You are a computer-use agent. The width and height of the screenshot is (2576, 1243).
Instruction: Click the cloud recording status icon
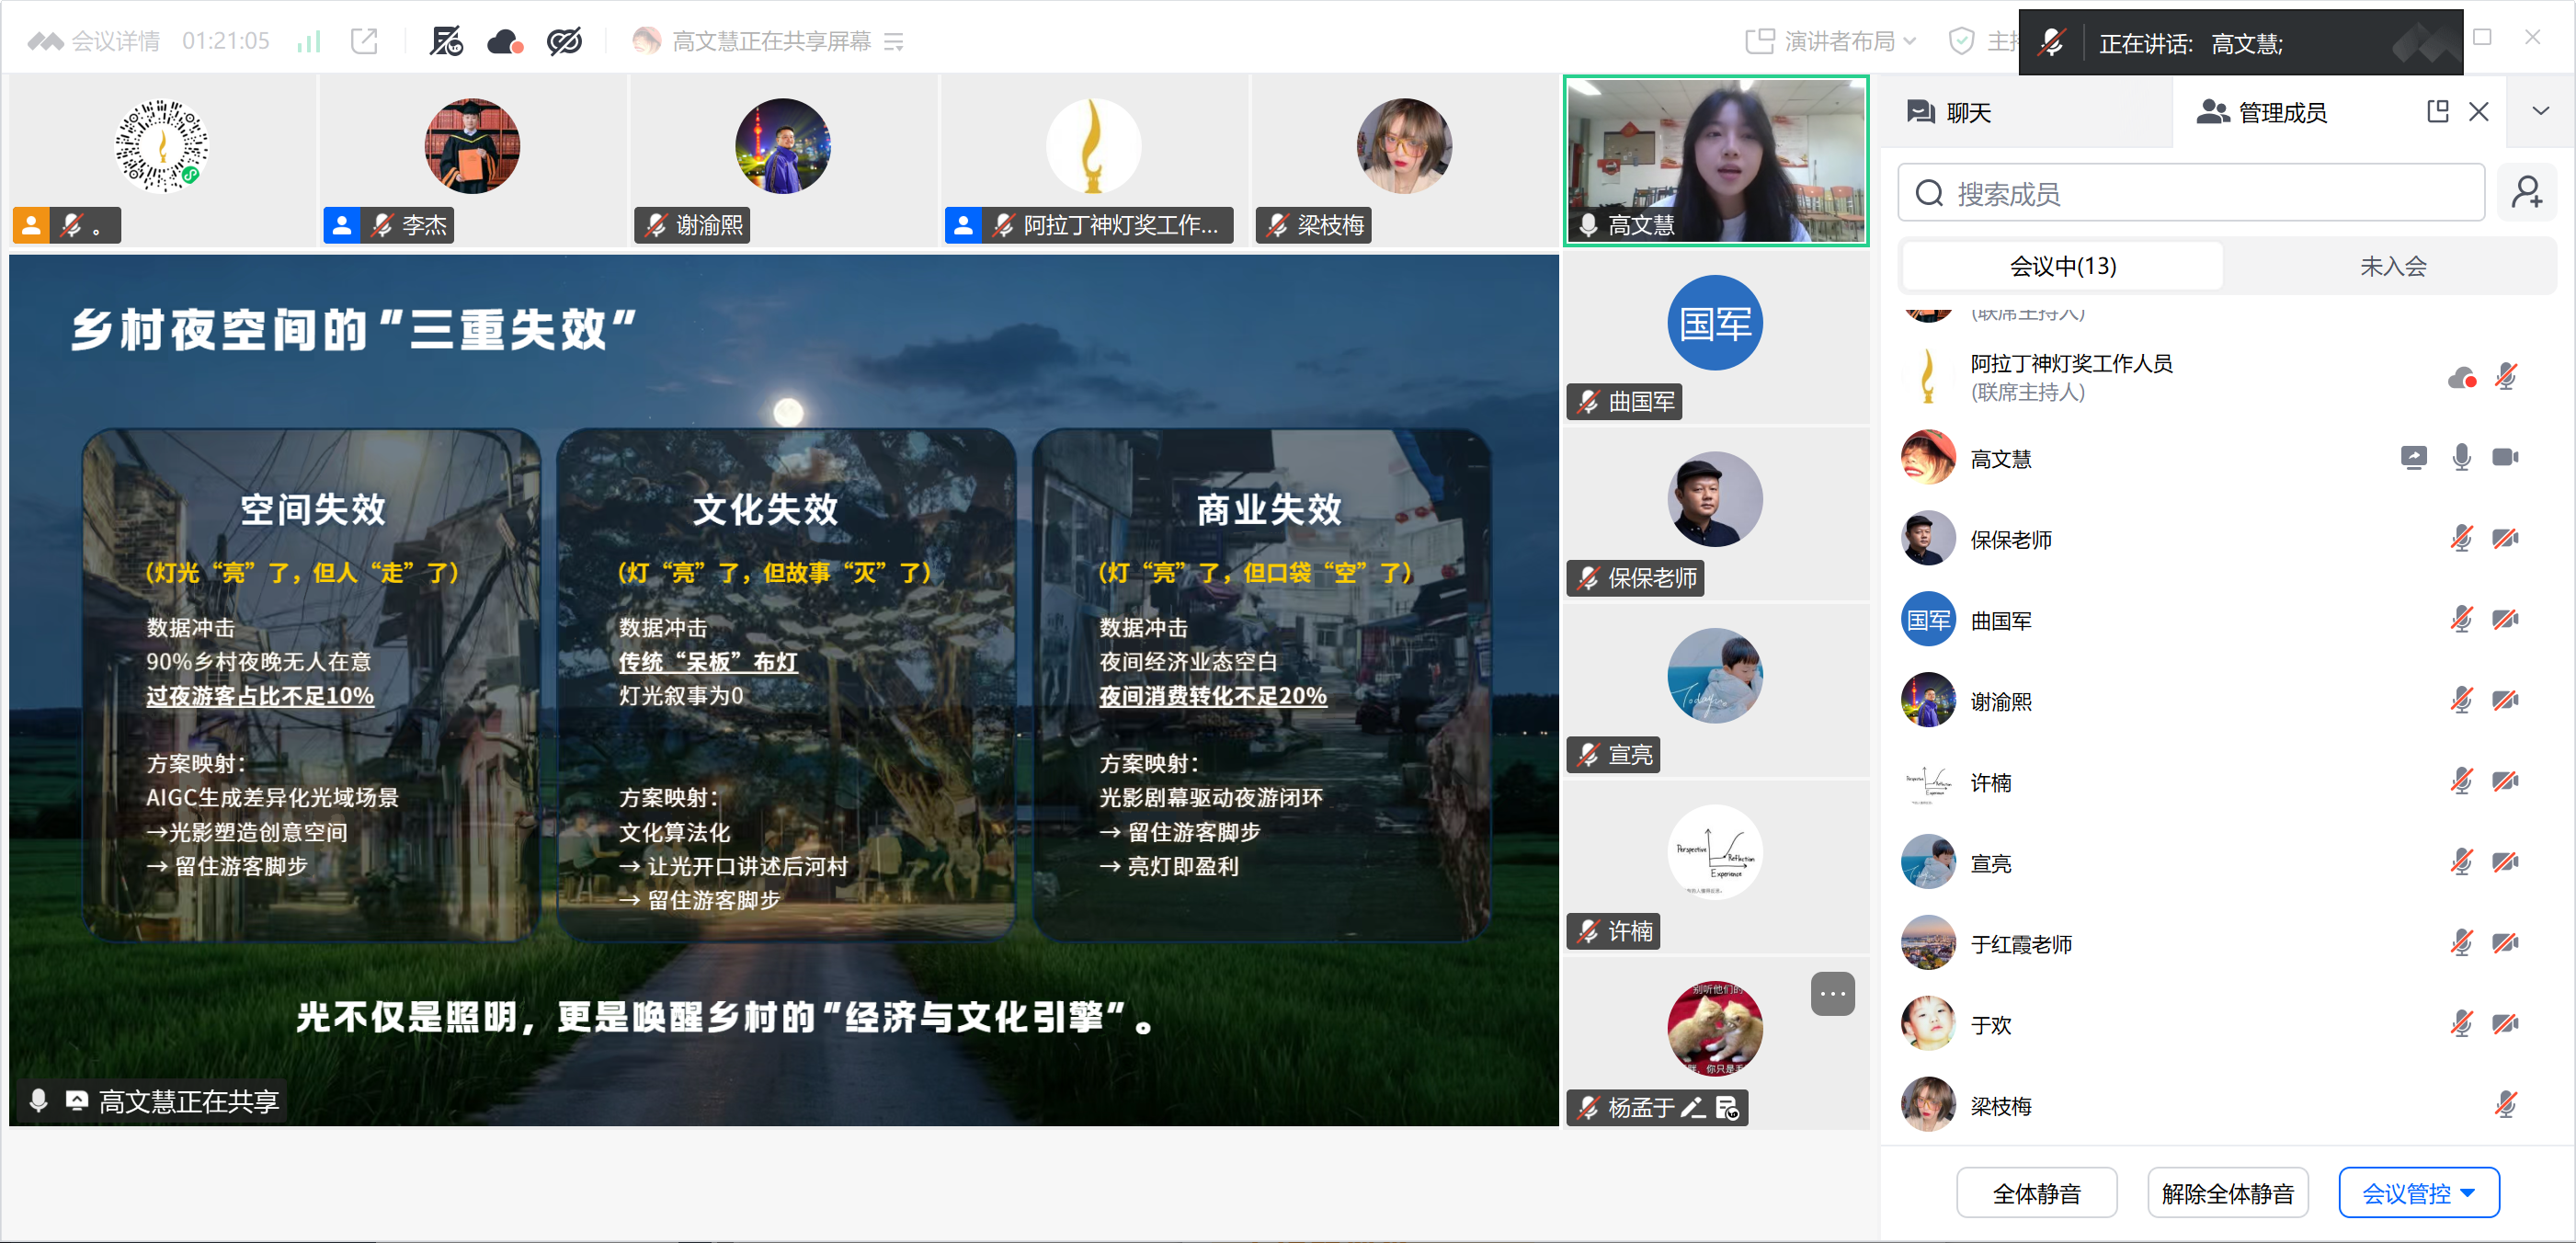[504, 41]
